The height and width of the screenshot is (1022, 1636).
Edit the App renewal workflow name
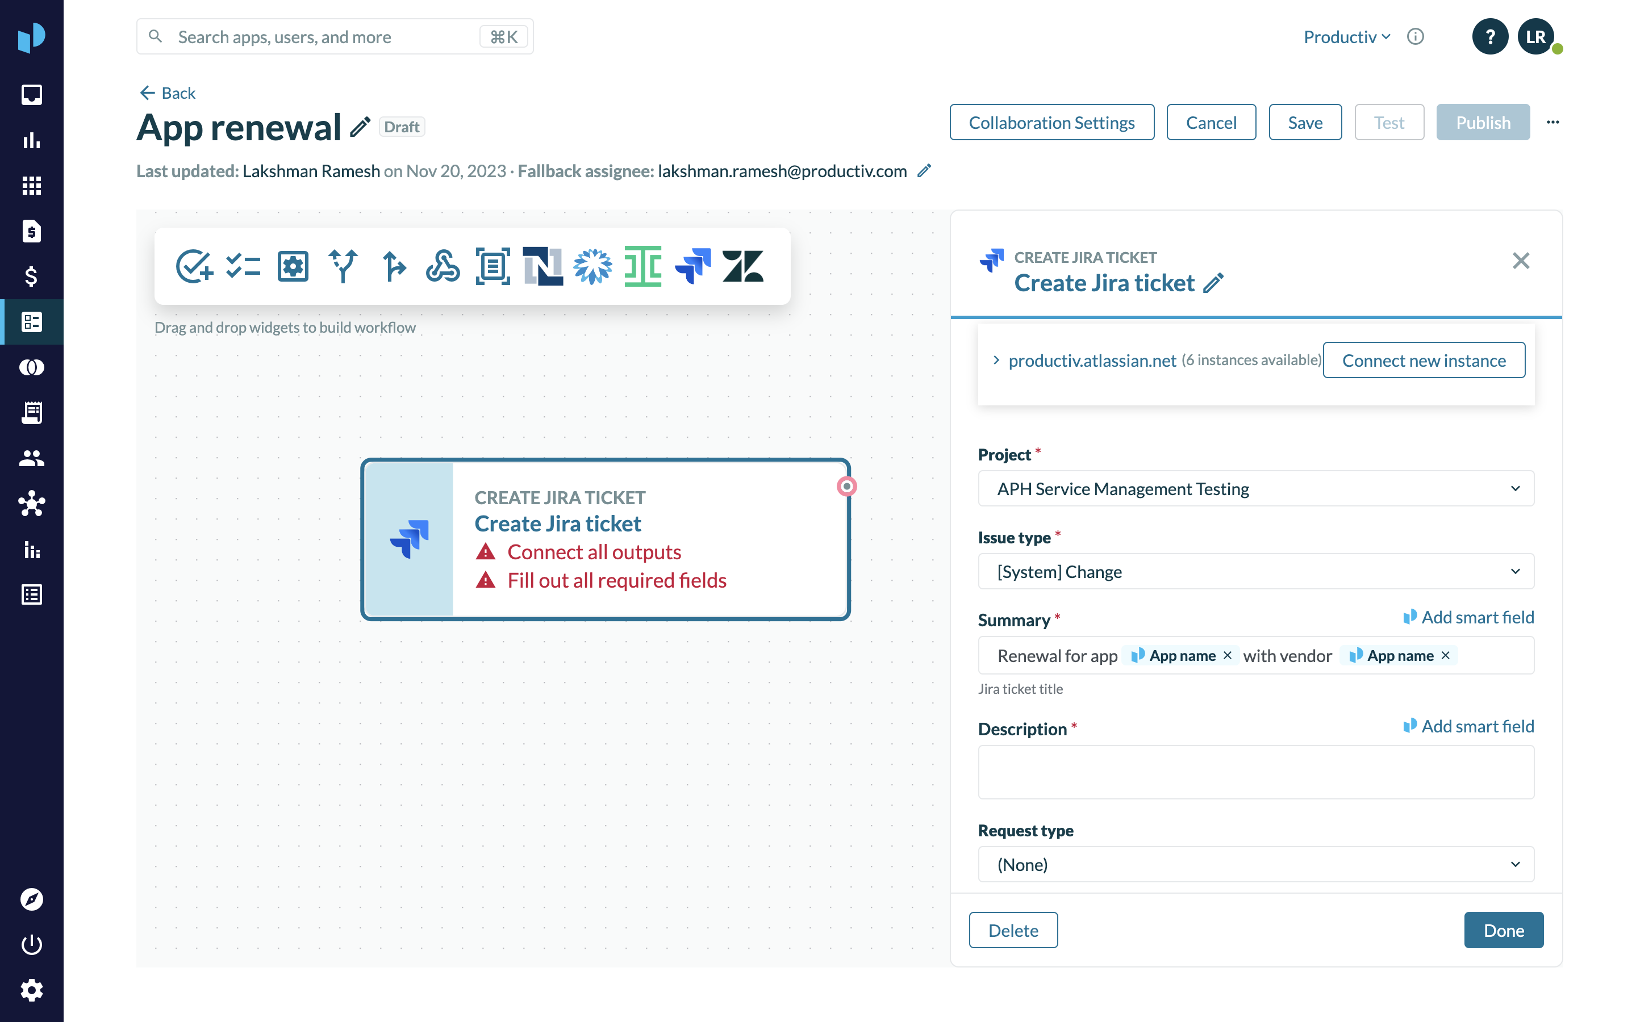pyautogui.click(x=360, y=127)
